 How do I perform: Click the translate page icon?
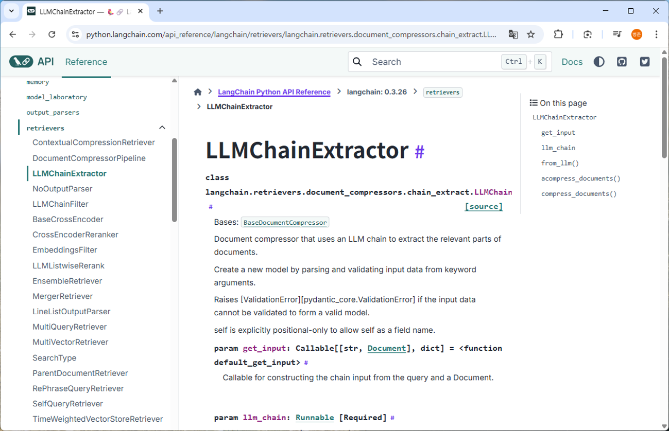tap(513, 34)
